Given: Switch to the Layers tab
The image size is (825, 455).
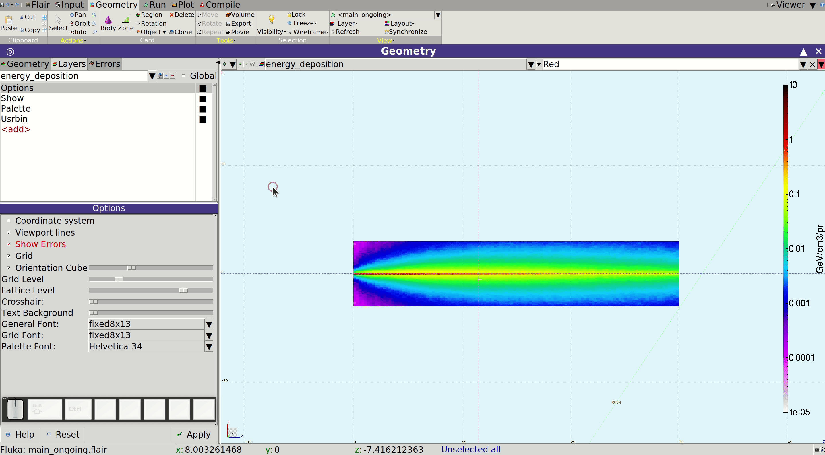Looking at the screenshot, I should (69, 64).
